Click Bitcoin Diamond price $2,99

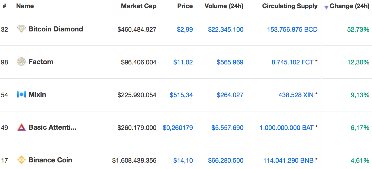[x=185, y=29]
